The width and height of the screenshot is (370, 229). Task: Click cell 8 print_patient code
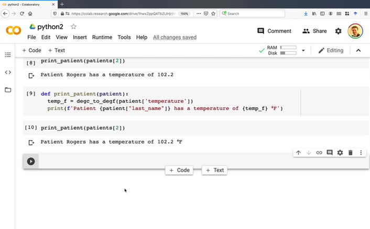(x=83, y=61)
